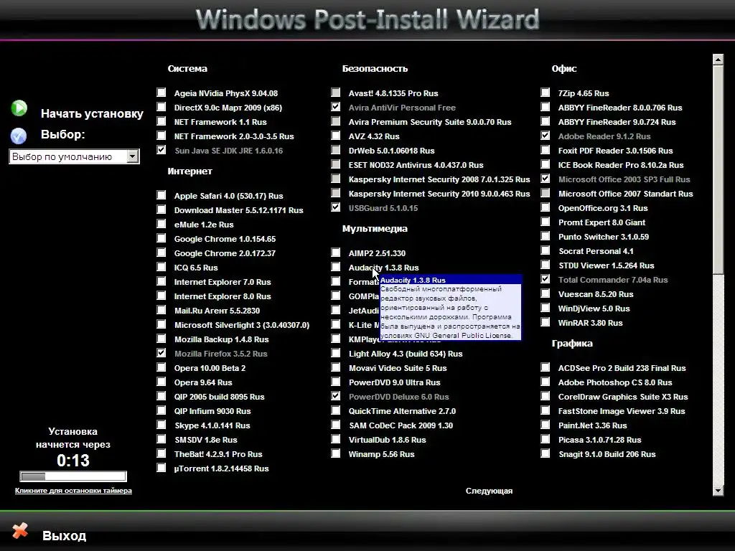Click 'Foxit PDF Reader 3.0.1506 Rus' label
735x551 pixels.
615,151
